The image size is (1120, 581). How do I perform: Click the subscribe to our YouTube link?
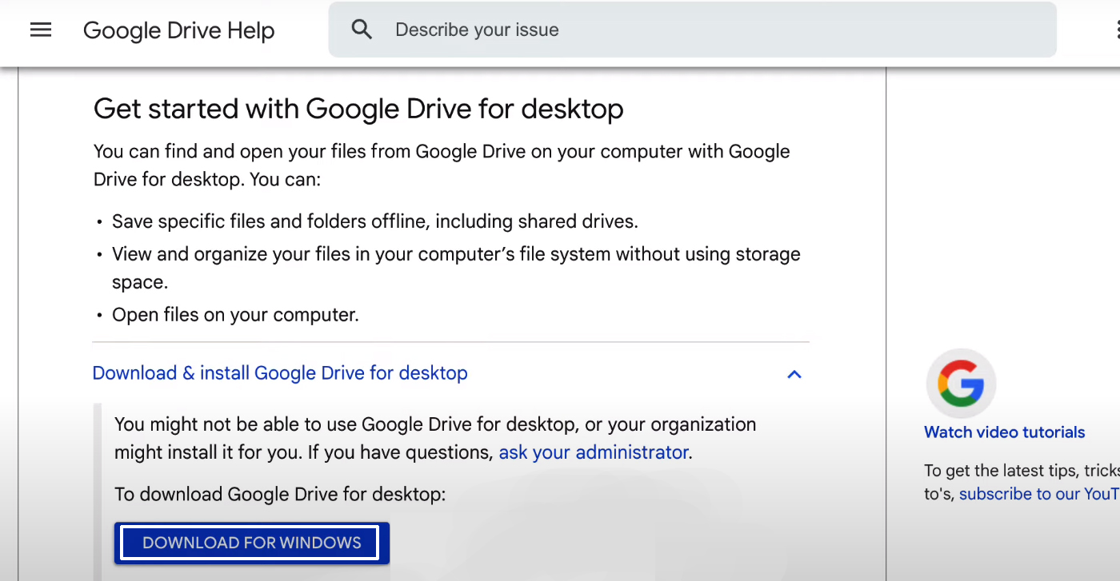click(x=1039, y=494)
